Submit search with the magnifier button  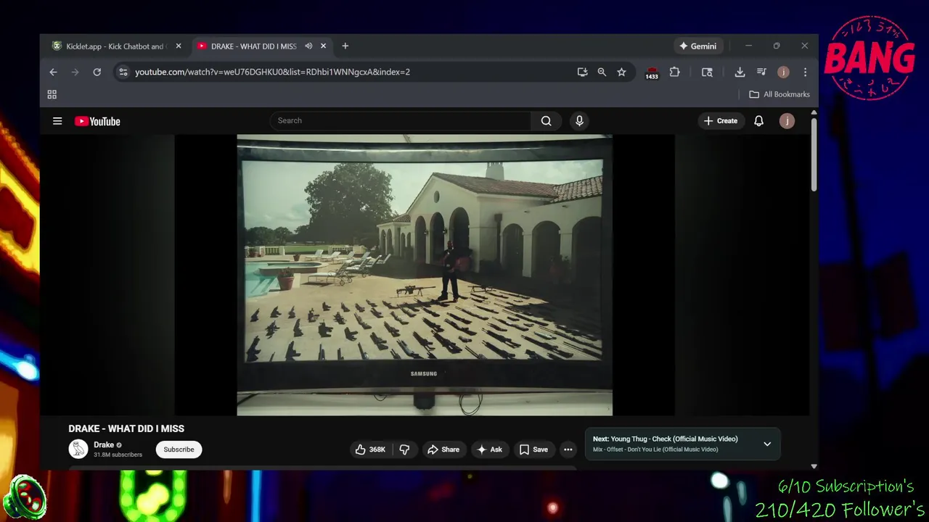546,120
